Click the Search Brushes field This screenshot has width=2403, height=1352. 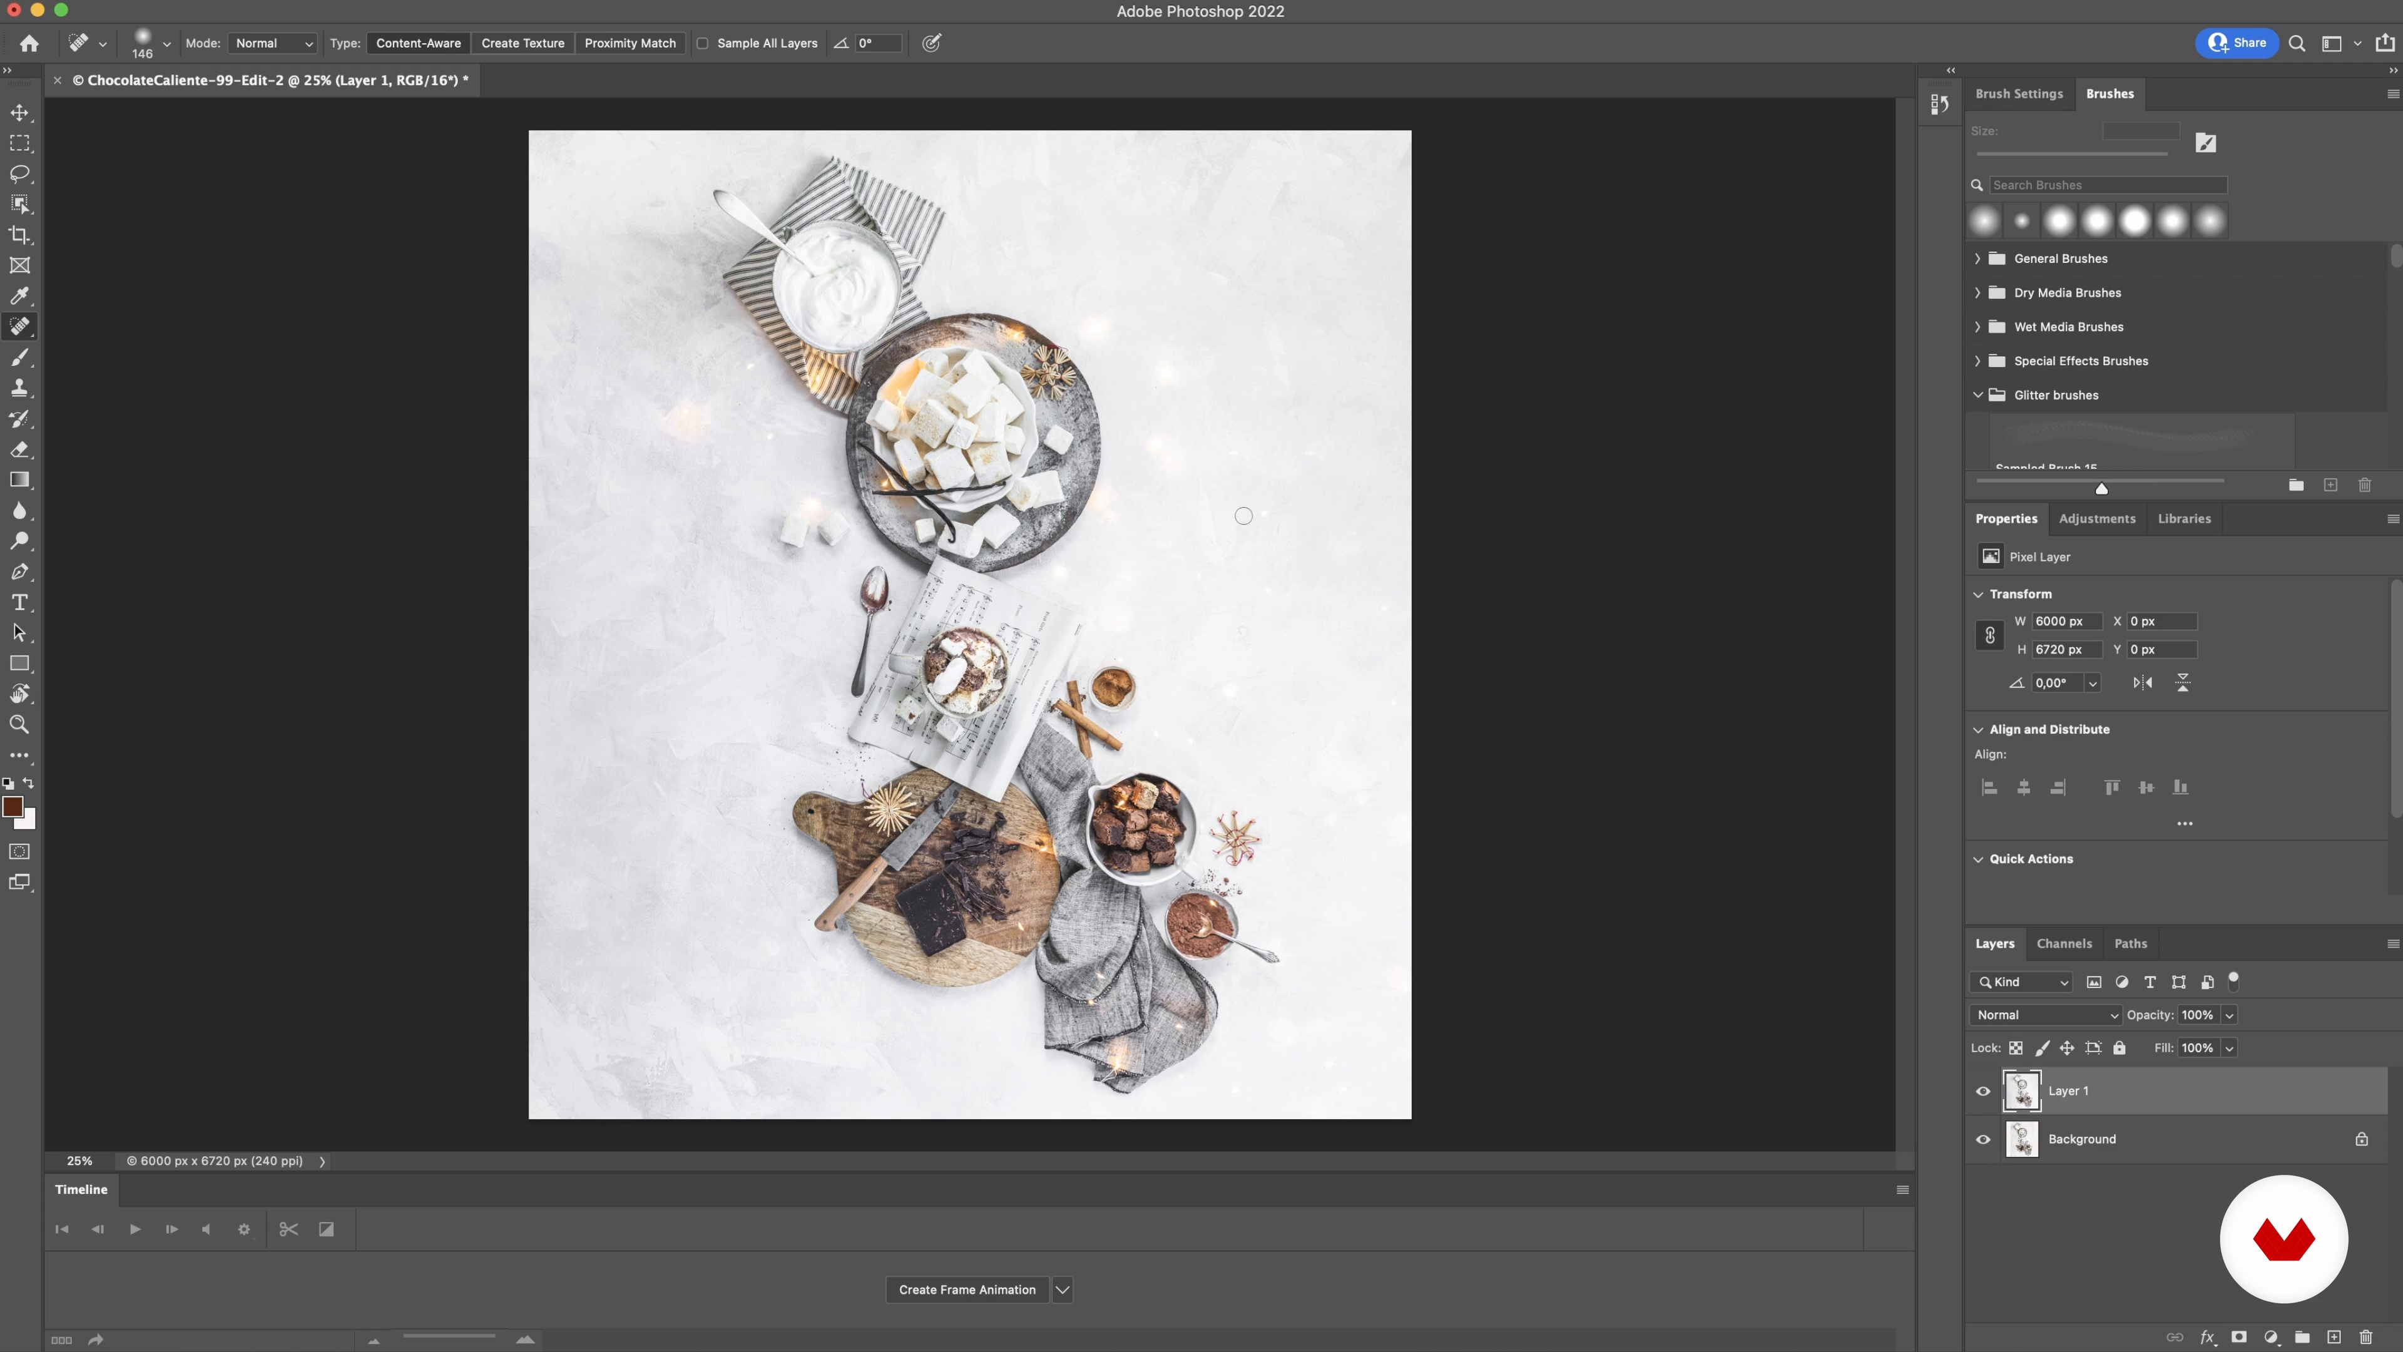coord(2107,185)
